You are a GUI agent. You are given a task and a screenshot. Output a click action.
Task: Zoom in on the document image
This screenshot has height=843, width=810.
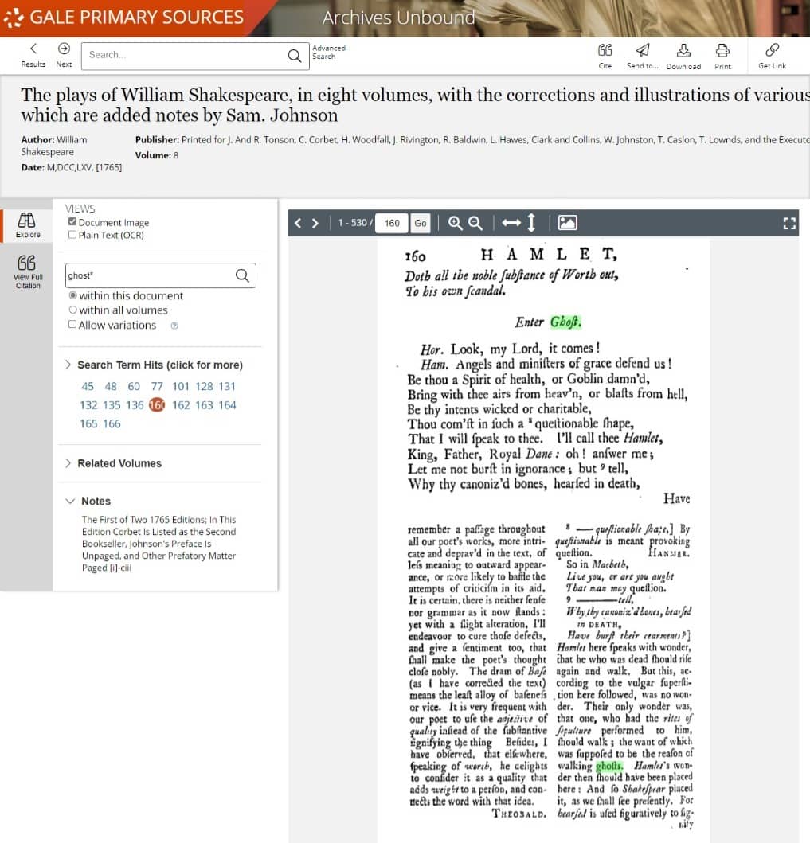[455, 223]
